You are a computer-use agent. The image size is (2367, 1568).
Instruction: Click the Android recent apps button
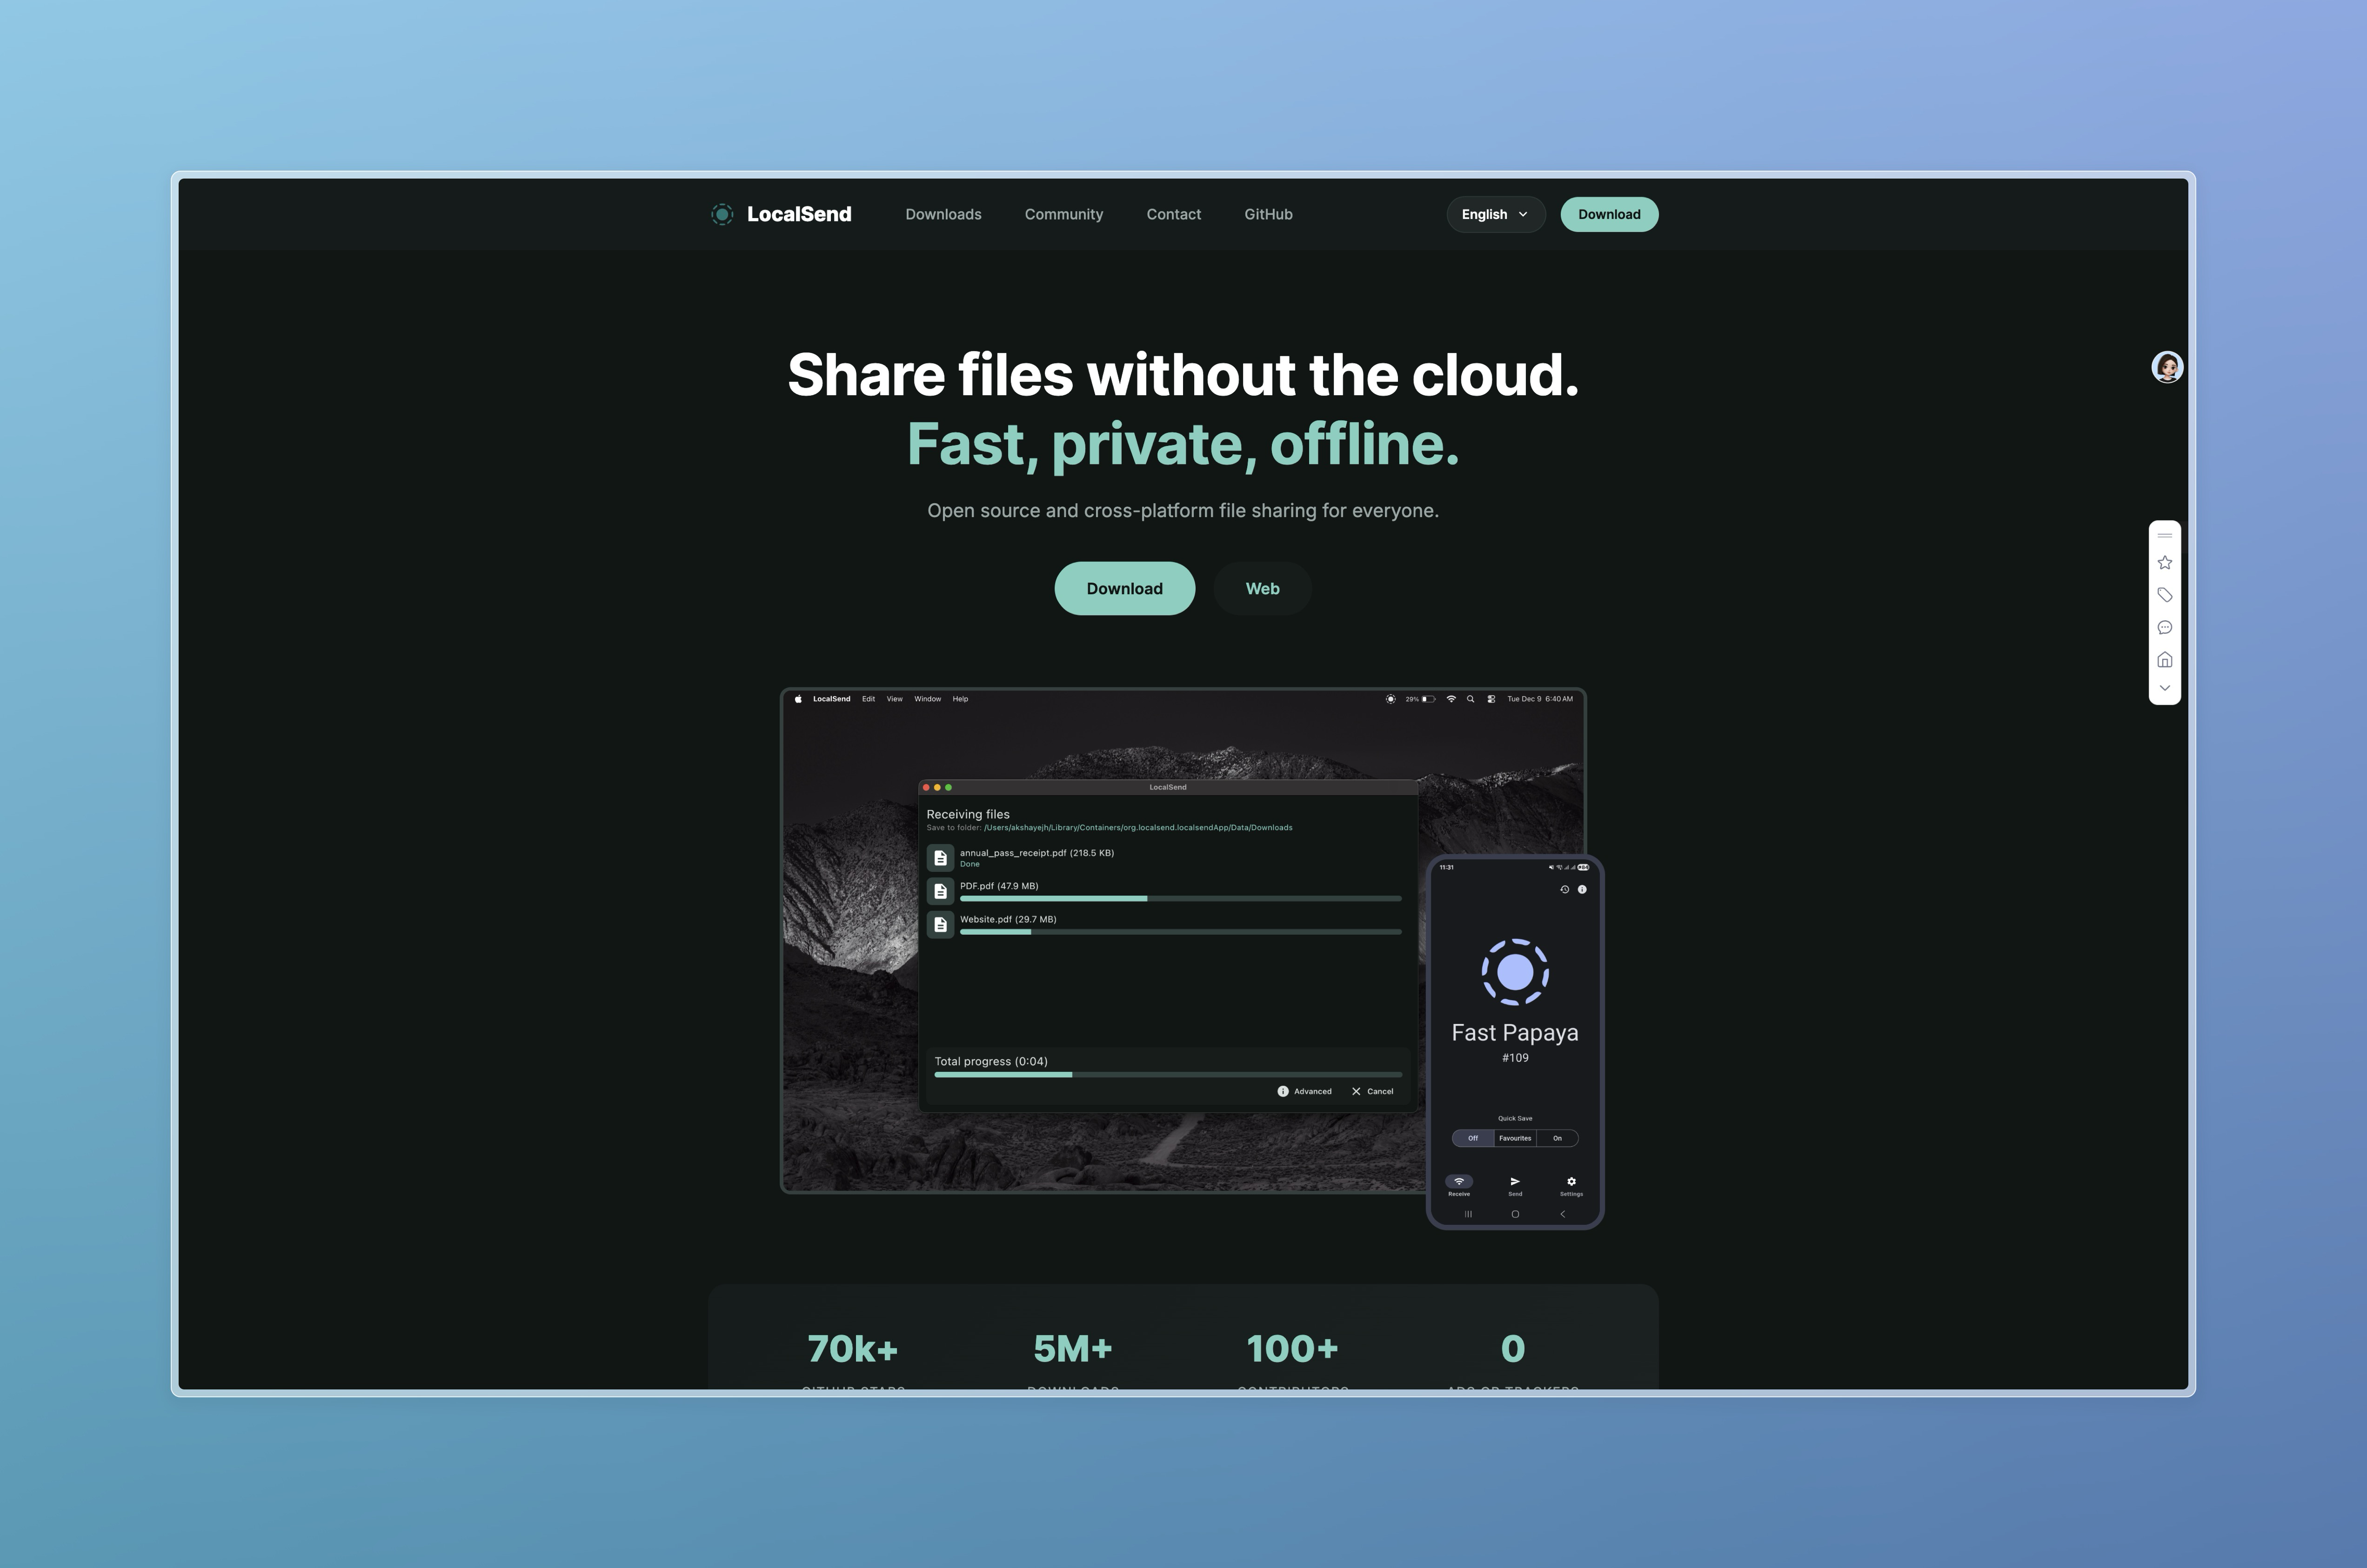[1468, 1214]
